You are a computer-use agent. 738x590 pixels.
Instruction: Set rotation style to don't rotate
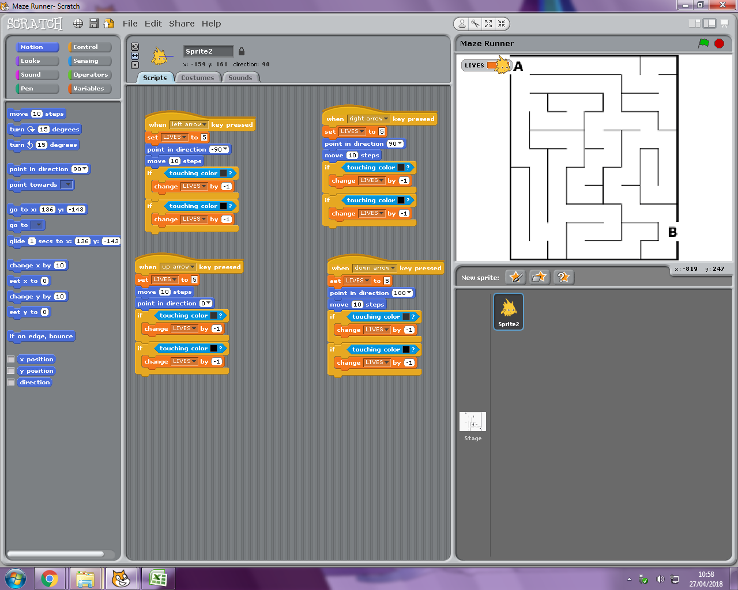135,65
